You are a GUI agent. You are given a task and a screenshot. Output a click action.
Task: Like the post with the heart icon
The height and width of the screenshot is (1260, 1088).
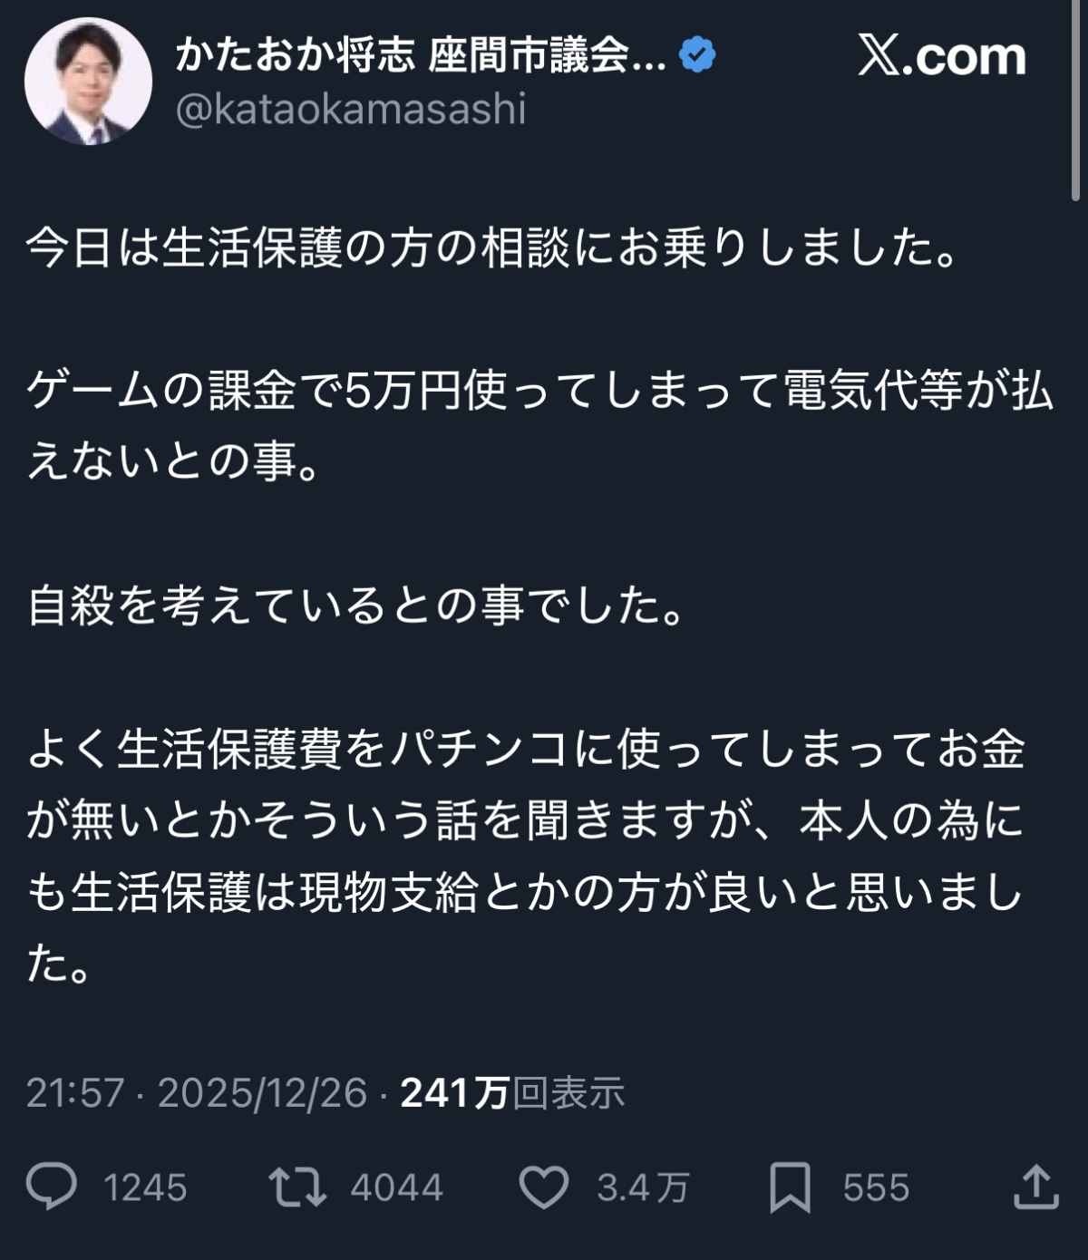coord(544,1187)
